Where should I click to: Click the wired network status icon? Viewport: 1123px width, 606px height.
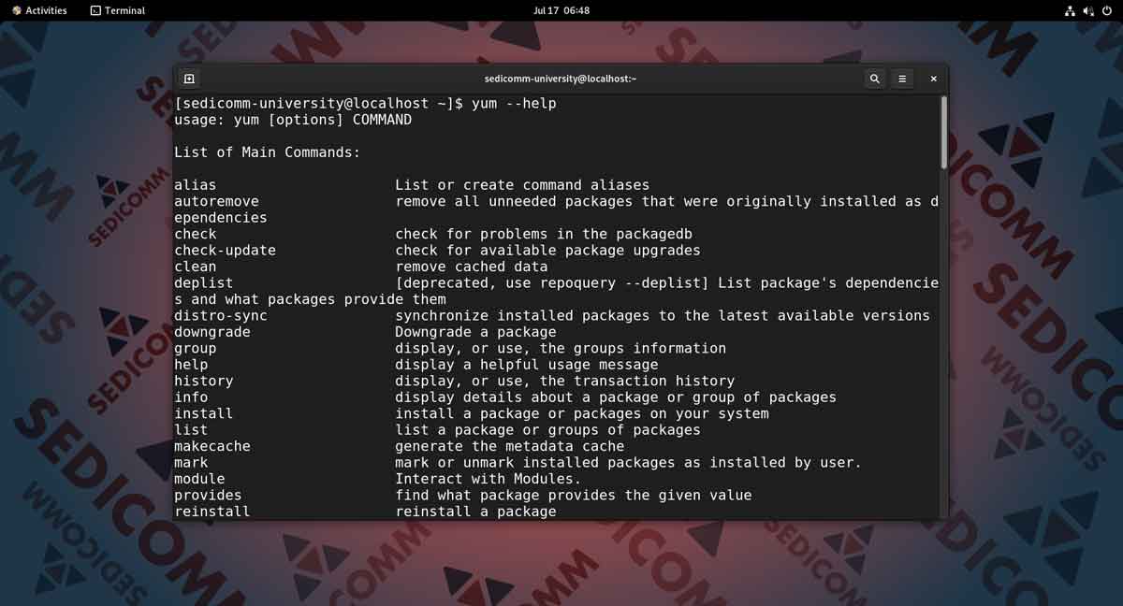tap(1070, 10)
